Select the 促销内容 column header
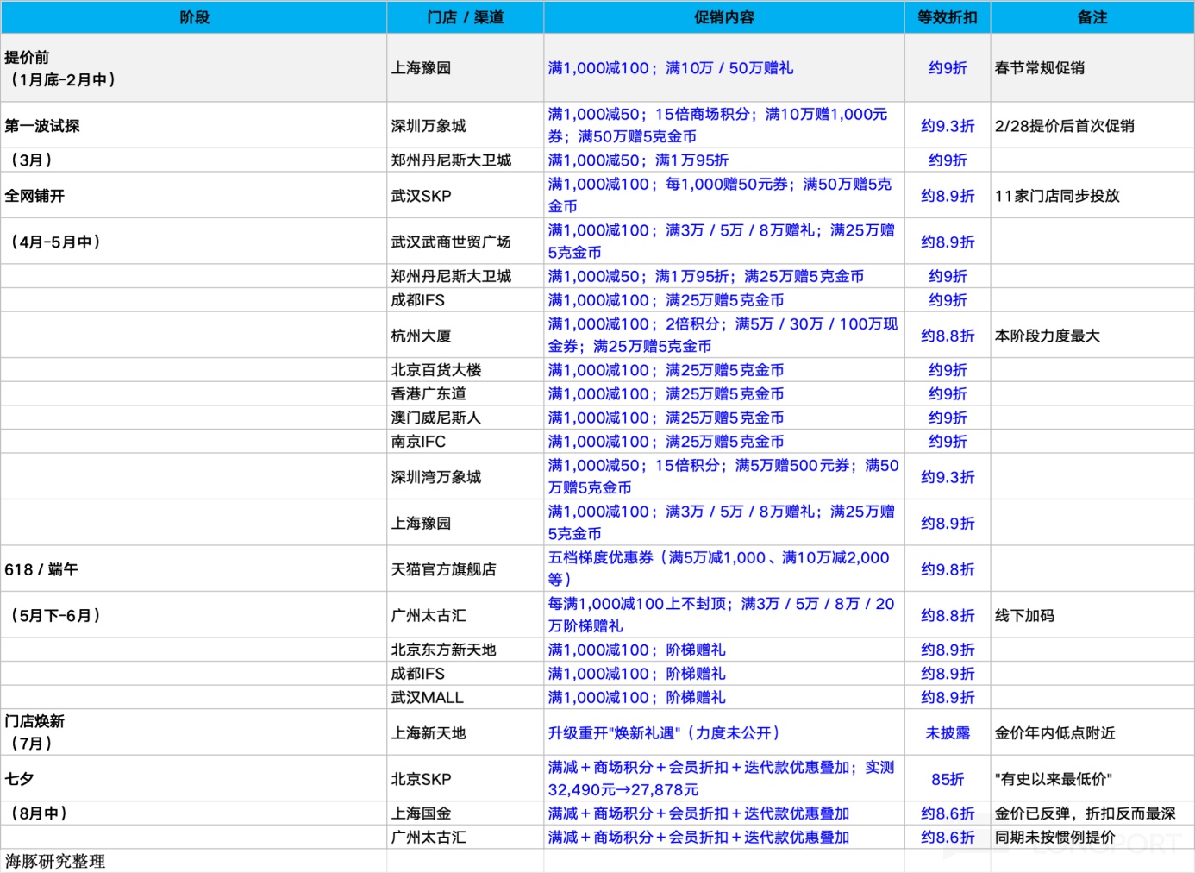Image resolution: width=1195 pixels, height=873 pixels. [x=724, y=17]
